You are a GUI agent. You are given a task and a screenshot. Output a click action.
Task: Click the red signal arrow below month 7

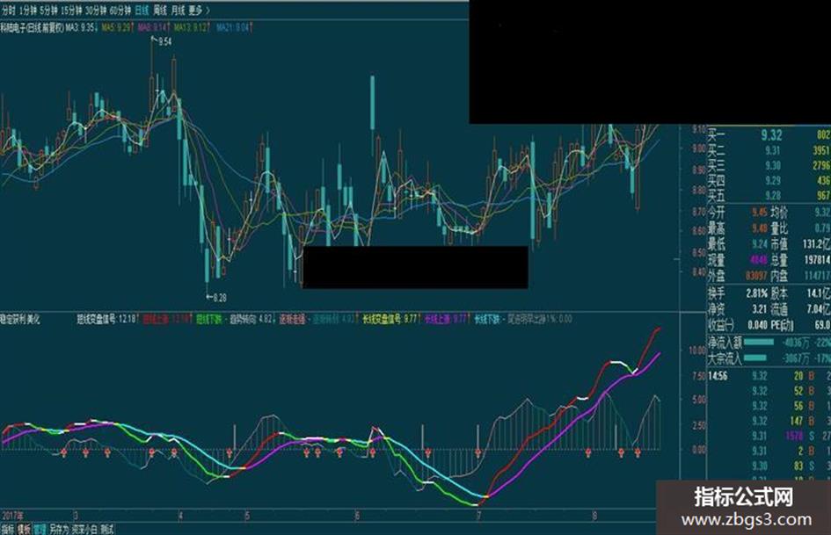[478, 453]
